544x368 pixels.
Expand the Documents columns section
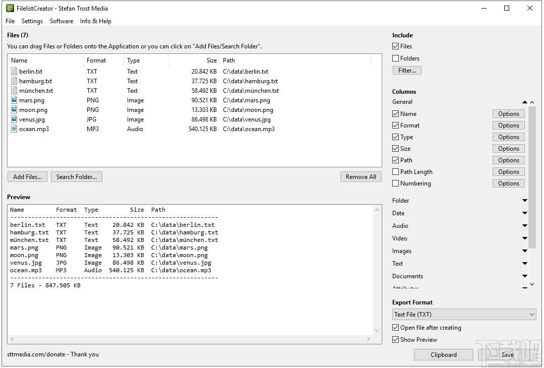[x=524, y=276]
